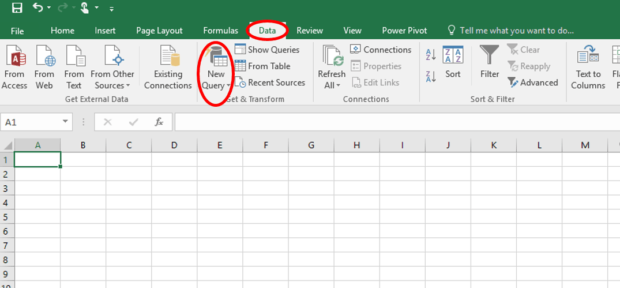Select row 5 header
The height and width of the screenshot is (288, 620).
[7, 216]
